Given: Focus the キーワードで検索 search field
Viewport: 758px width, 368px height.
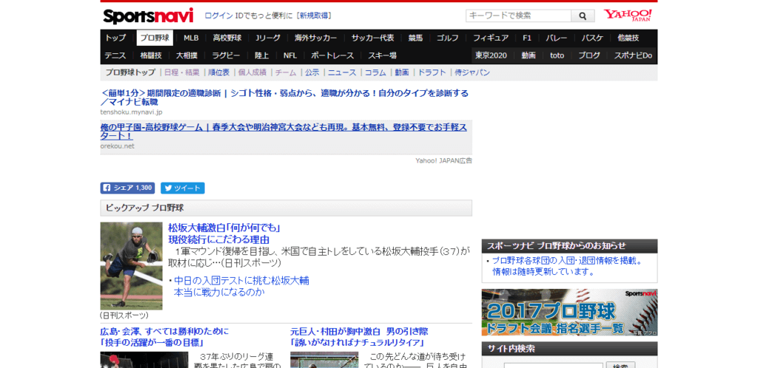Looking at the screenshot, I should [519, 16].
